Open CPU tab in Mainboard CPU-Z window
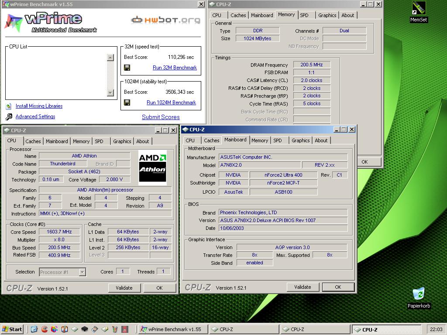 tap(190, 140)
